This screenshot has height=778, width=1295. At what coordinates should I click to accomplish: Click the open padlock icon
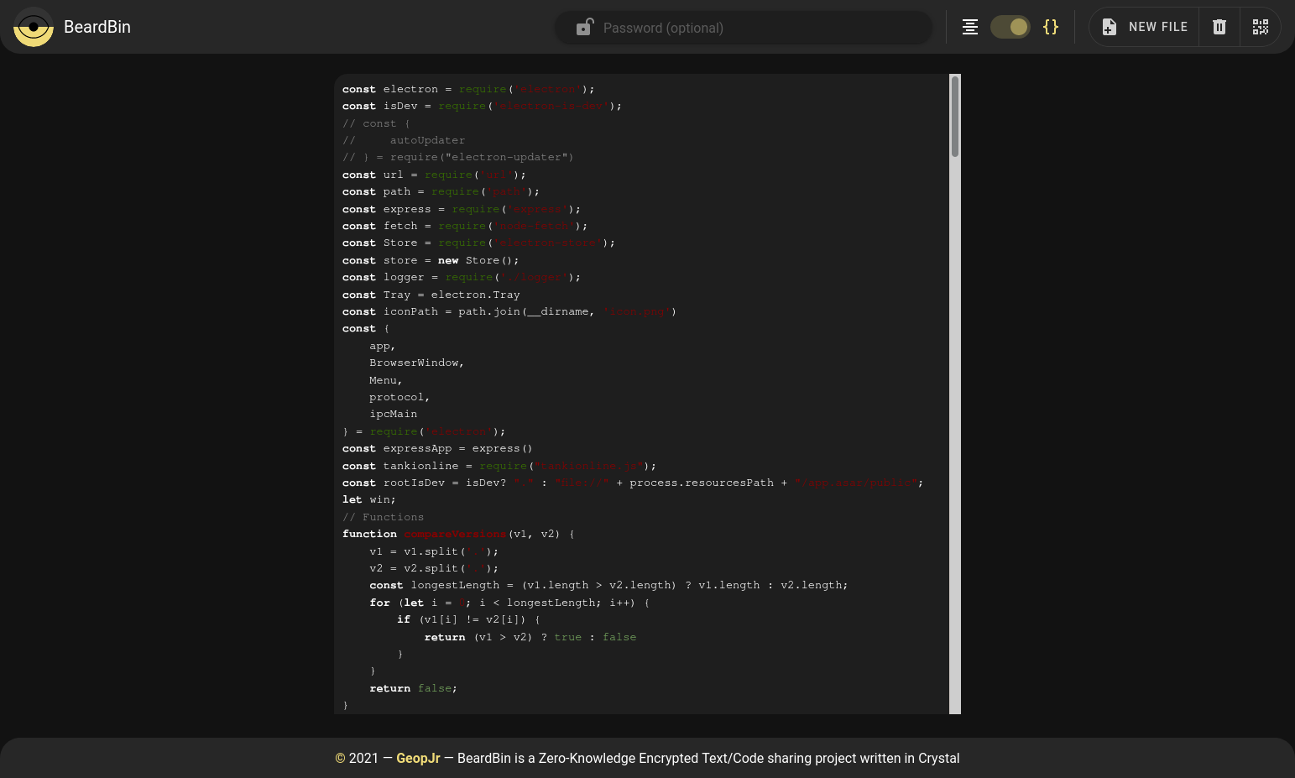tap(584, 28)
